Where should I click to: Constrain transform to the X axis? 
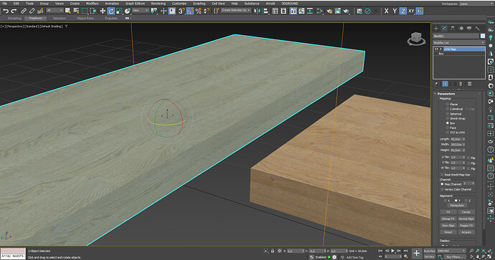click(x=387, y=11)
